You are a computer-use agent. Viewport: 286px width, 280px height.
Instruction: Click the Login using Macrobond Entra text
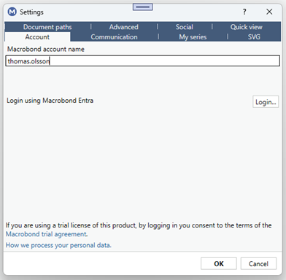coord(50,101)
